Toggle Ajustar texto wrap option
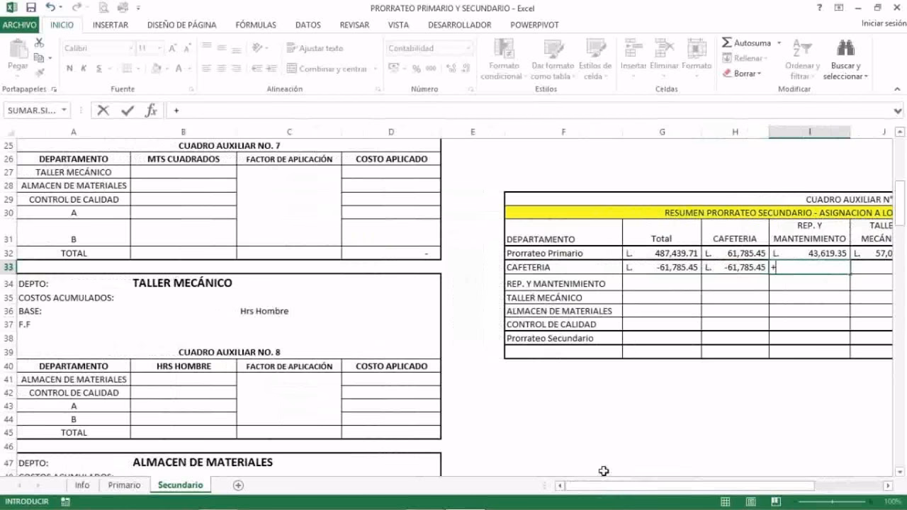The image size is (907, 510). tap(315, 48)
